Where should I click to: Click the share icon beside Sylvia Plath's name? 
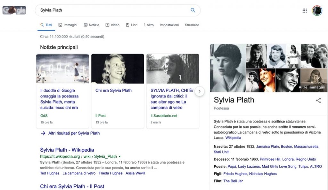pos(318,100)
